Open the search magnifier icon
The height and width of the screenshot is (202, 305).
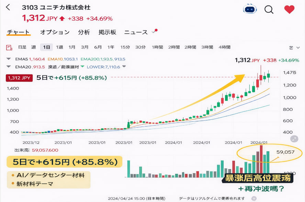click(x=269, y=10)
